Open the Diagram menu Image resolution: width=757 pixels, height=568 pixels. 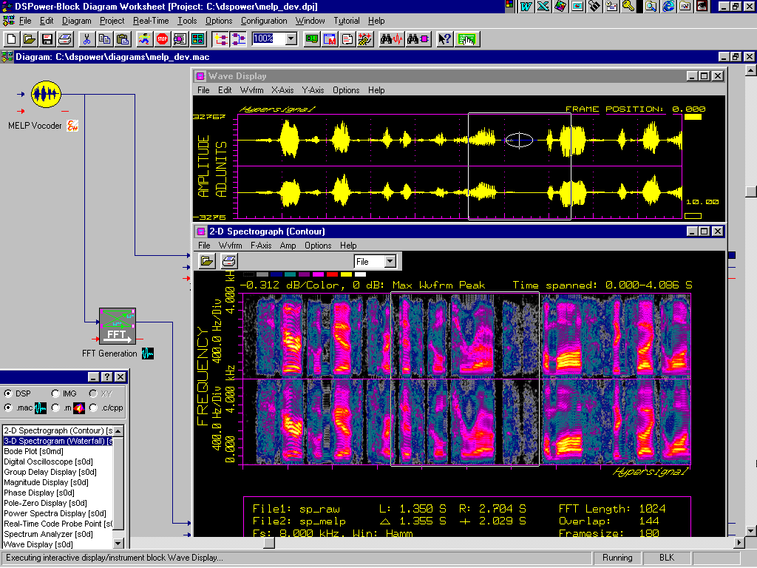(x=76, y=21)
